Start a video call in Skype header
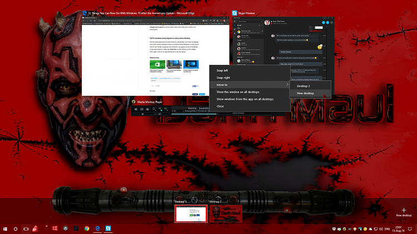 [x=324, y=23]
